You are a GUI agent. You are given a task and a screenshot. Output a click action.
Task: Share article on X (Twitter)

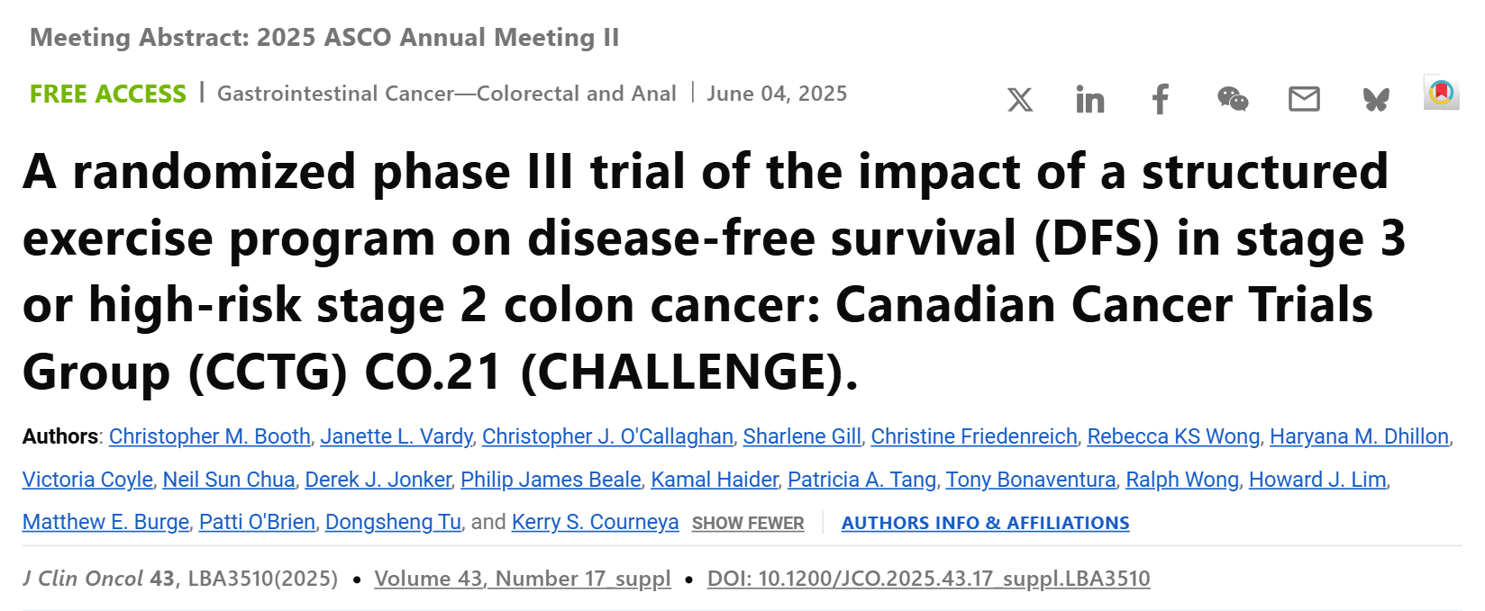[x=1020, y=99]
